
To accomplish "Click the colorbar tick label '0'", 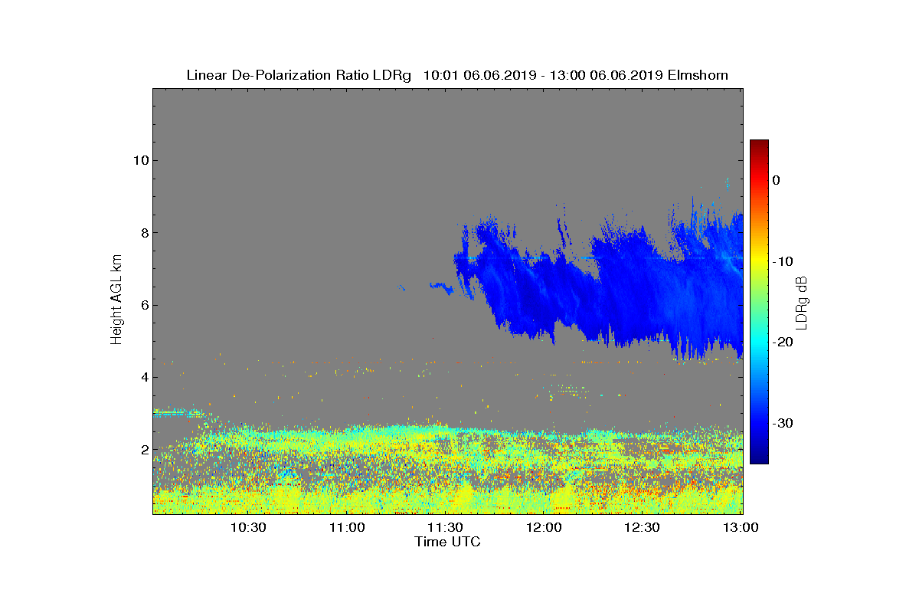I will (777, 180).
